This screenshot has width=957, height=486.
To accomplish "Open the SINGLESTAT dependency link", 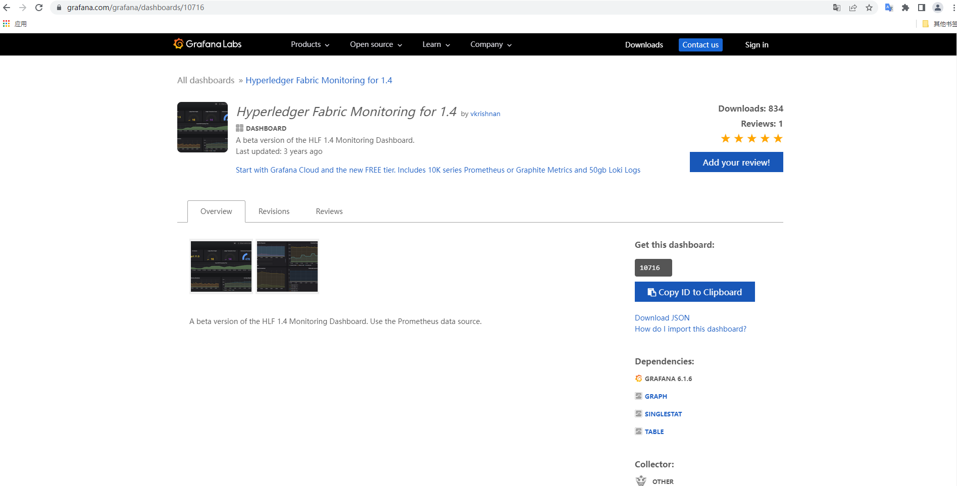I will pos(663,414).
